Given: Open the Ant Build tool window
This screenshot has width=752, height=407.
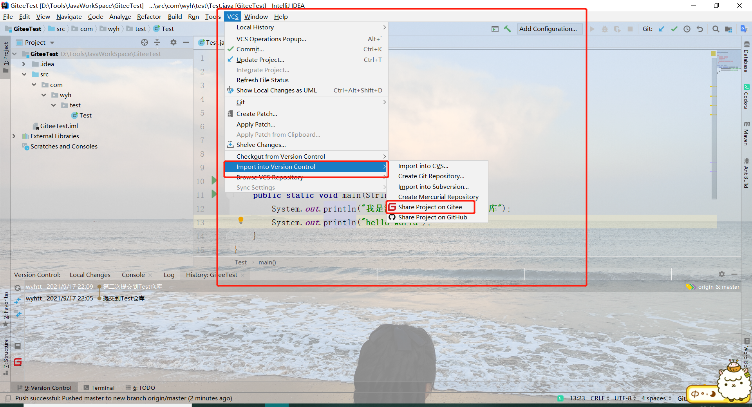Looking at the screenshot, I should pos(747,173).
